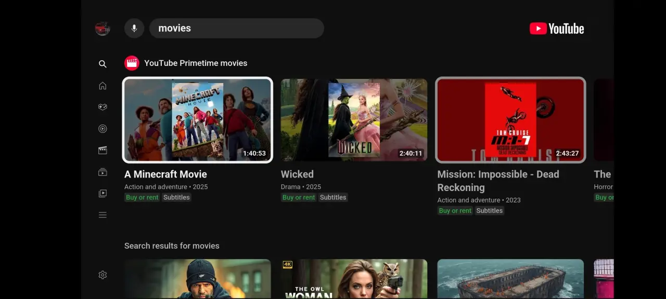Click 'Buy or rent' under Mission: Impossible

(455, 211)
